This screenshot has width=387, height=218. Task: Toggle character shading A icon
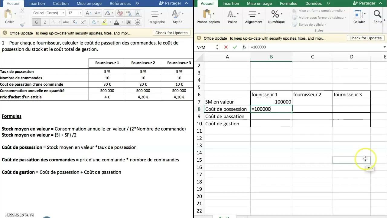pos(129,22)
